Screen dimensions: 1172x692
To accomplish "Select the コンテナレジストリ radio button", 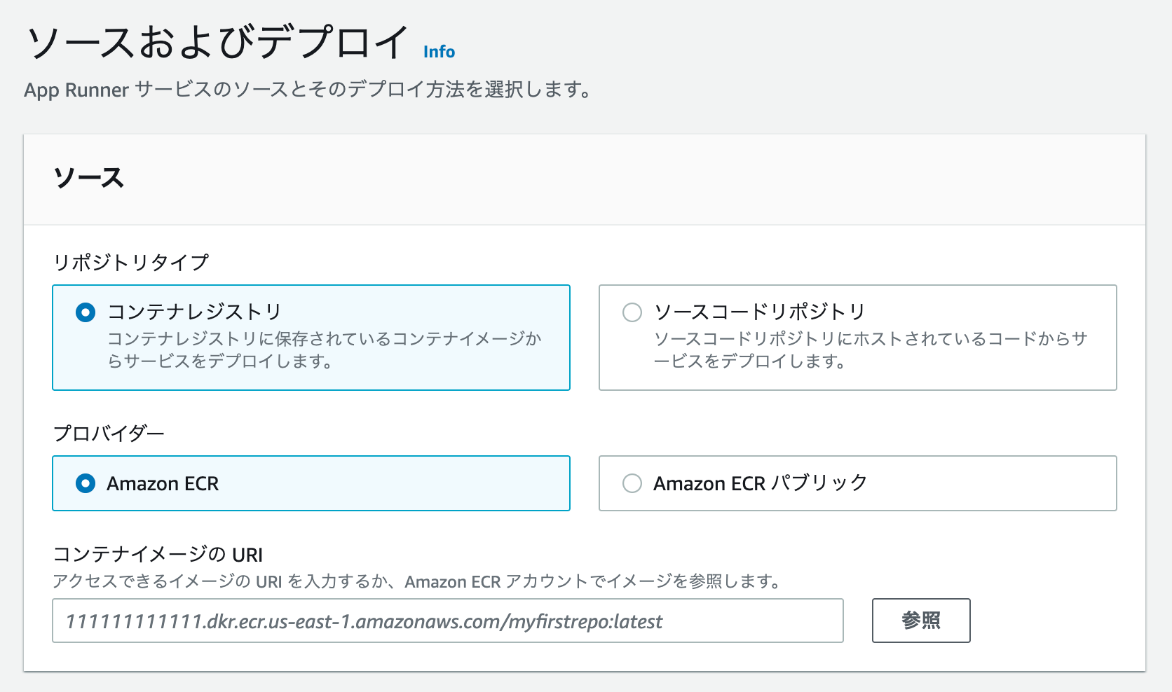I will [86, 312].
